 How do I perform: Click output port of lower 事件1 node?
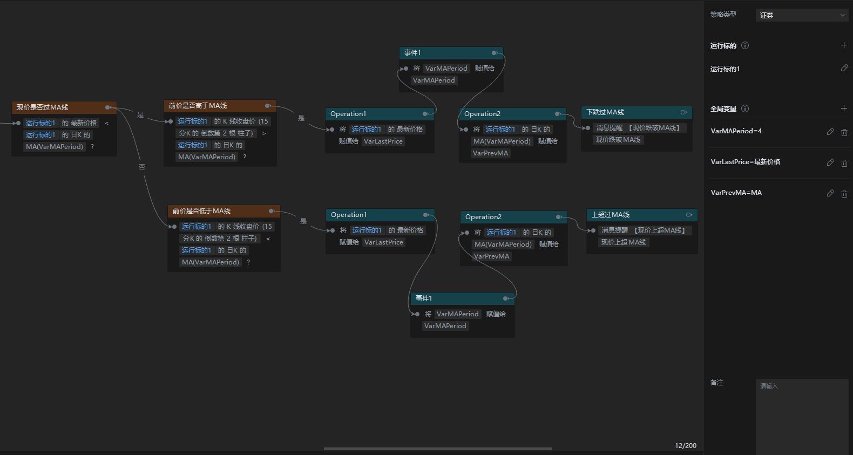tap(505, 298)
